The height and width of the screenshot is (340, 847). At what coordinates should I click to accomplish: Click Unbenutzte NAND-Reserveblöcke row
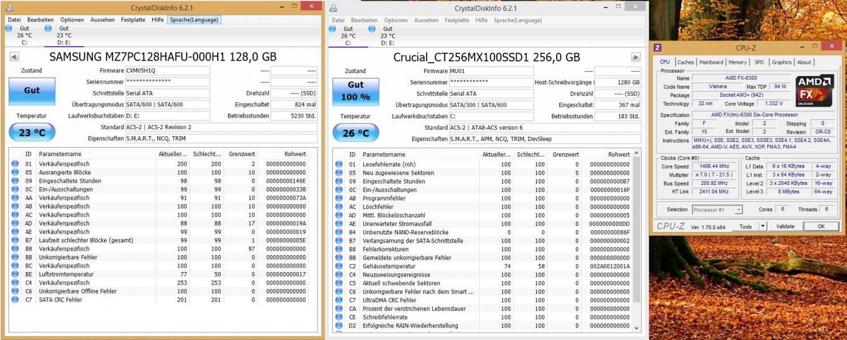[x=482, y=233]
